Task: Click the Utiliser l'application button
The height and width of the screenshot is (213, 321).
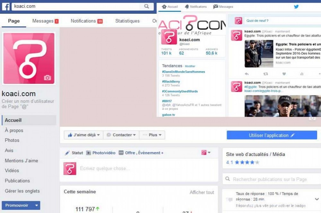Action: click(x=272, y=135)
